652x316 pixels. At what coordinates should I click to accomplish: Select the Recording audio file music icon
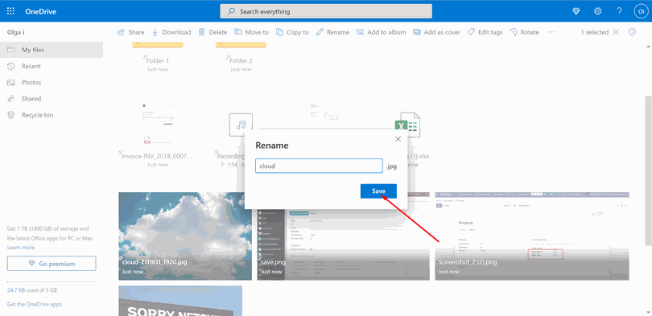(x=241, y=125)
